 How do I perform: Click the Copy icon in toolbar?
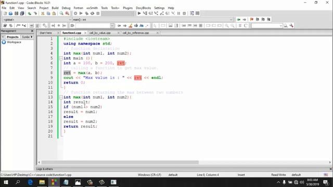tap(48, 14)
